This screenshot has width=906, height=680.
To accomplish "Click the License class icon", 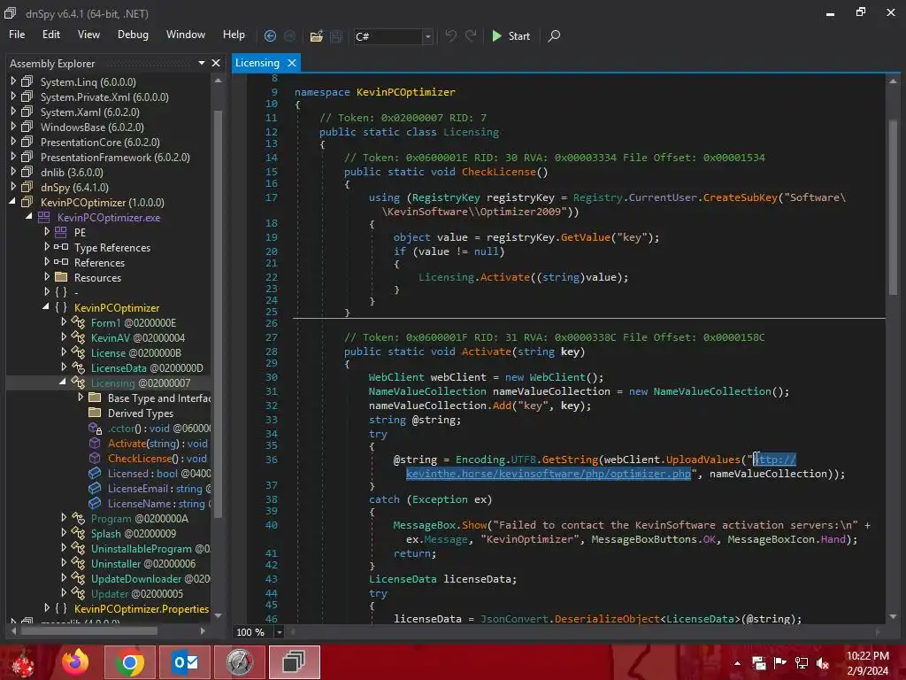I will [78, 352].
